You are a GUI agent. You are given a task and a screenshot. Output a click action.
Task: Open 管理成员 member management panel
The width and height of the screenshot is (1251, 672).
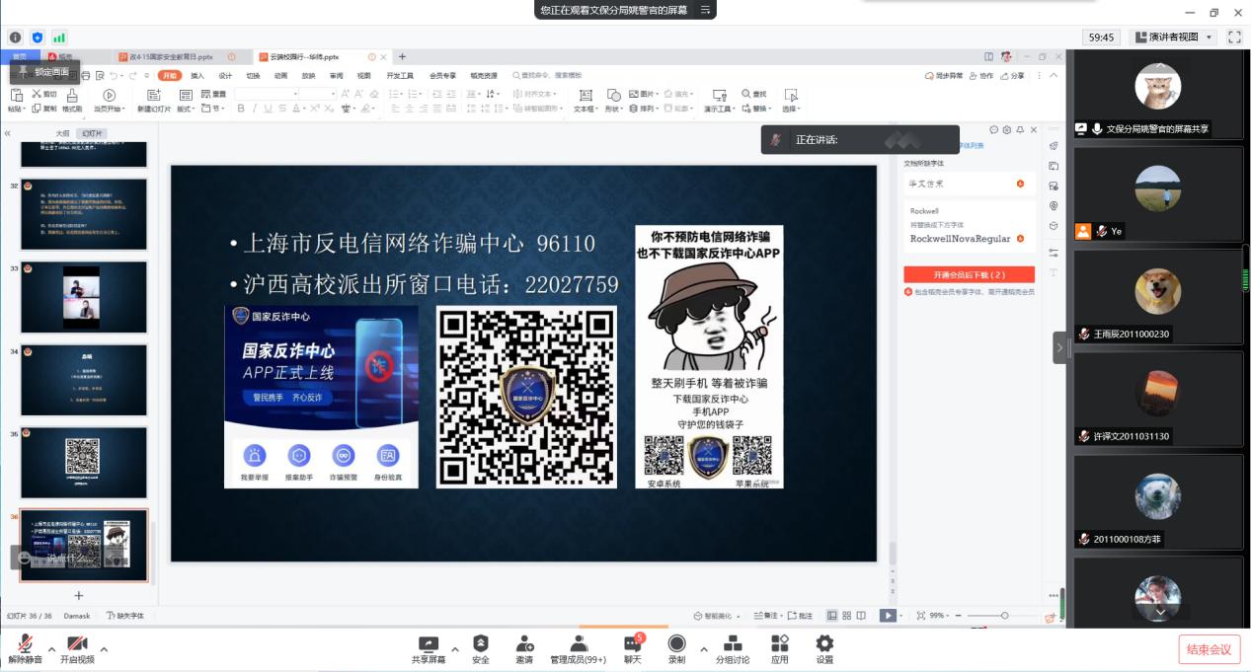coord(578,648)
